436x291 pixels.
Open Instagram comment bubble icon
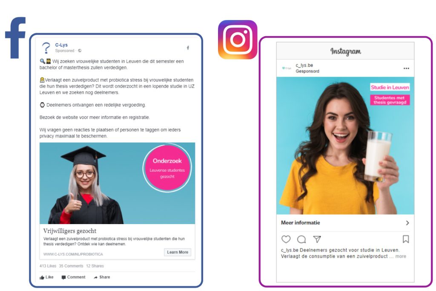coord(301,239)
